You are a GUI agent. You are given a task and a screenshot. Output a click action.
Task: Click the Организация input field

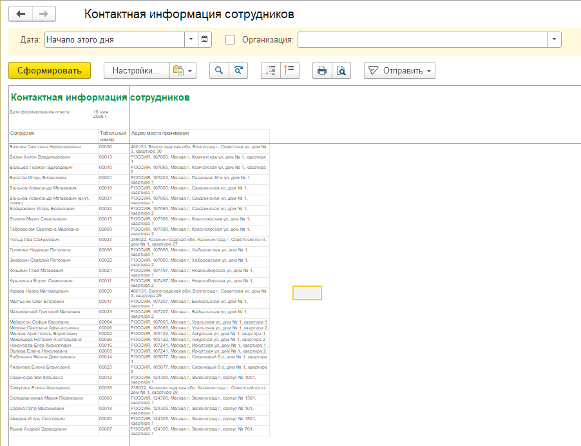[423, 40]
